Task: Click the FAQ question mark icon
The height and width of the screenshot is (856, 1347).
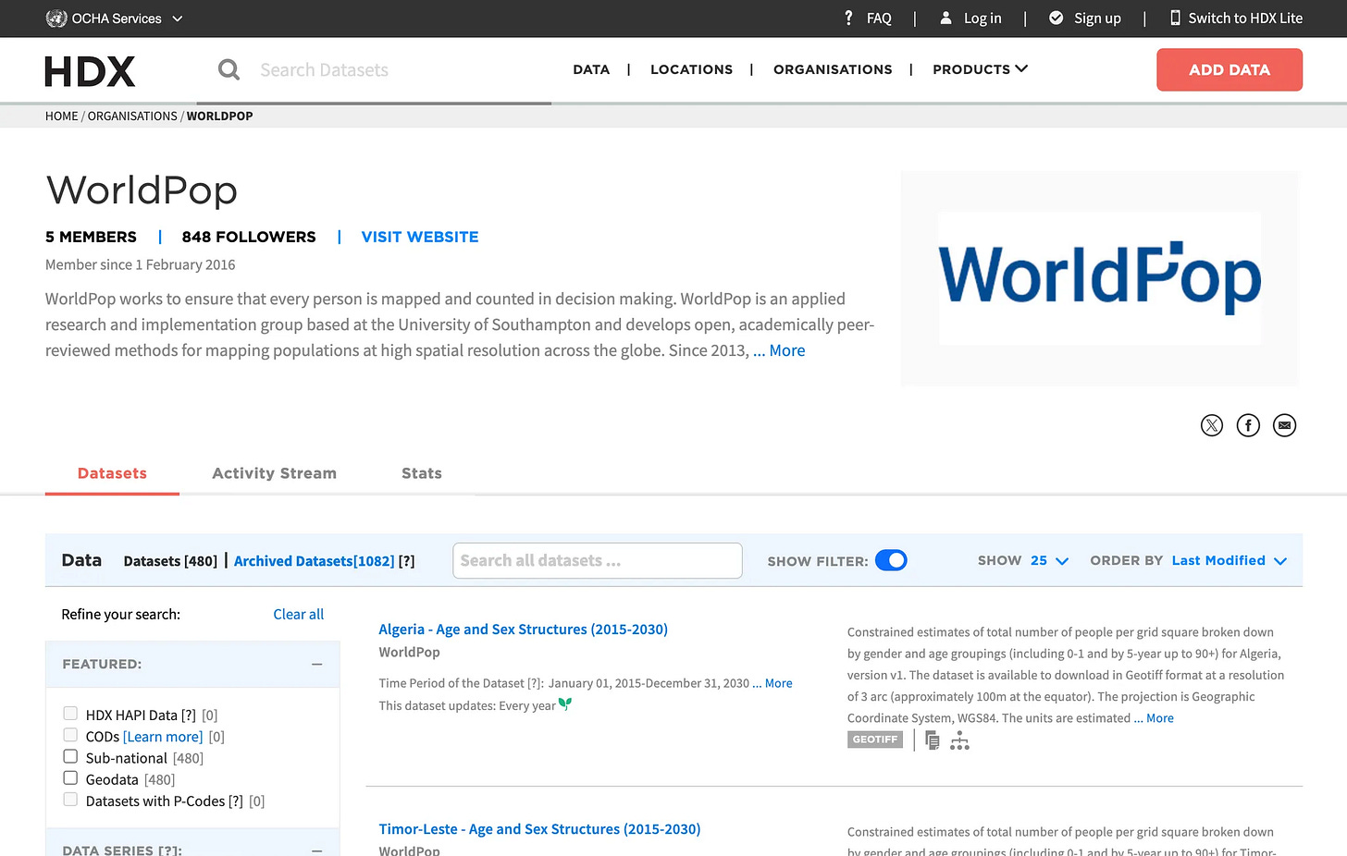Action: click(x=848, y=18)
